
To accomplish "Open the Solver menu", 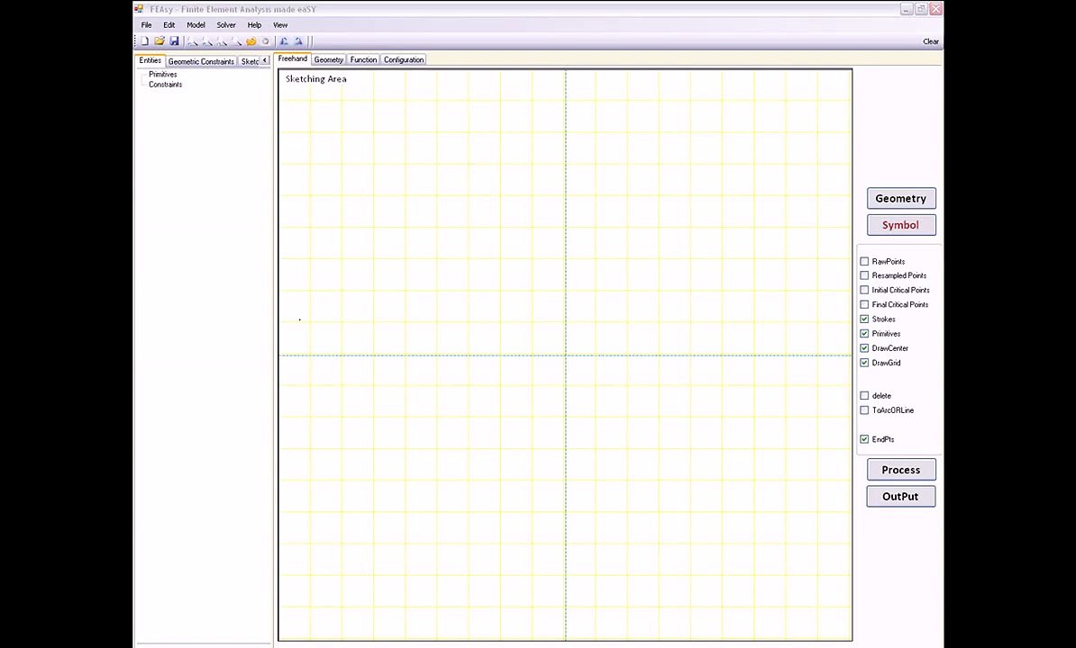I will point(226,24).
